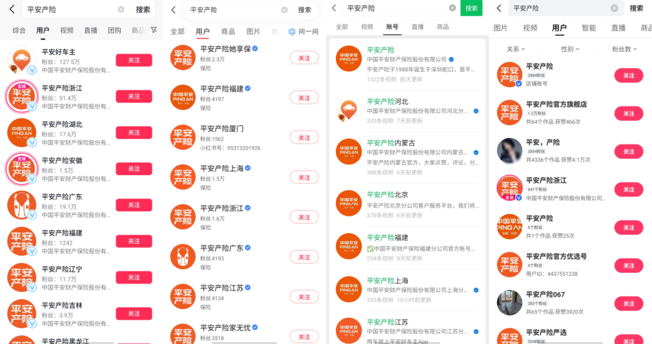Follow 平安产险辽宁 account
The height and width of the screenshot is (344, 652).
coord(134,278)
